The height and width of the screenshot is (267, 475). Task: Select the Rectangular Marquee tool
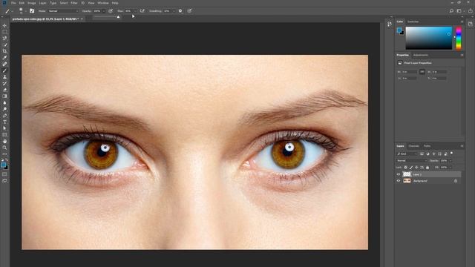point(4,32)
